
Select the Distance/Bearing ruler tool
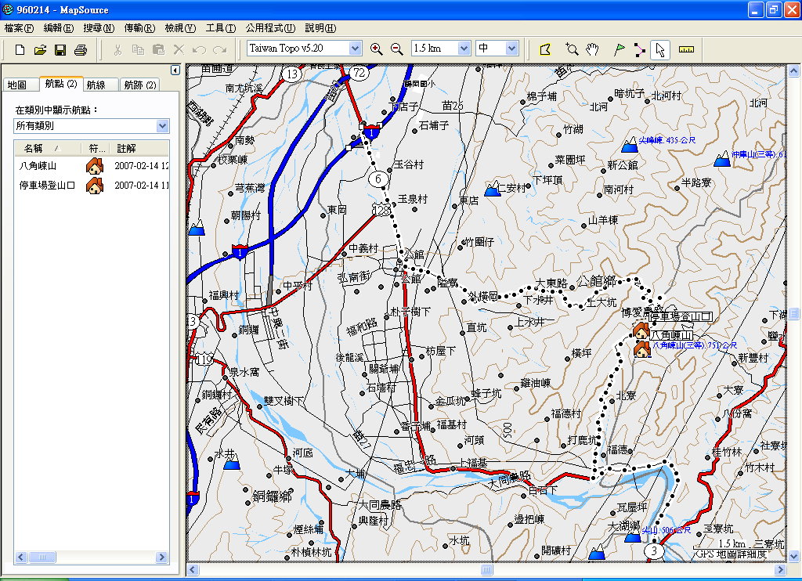coord(686,49)
